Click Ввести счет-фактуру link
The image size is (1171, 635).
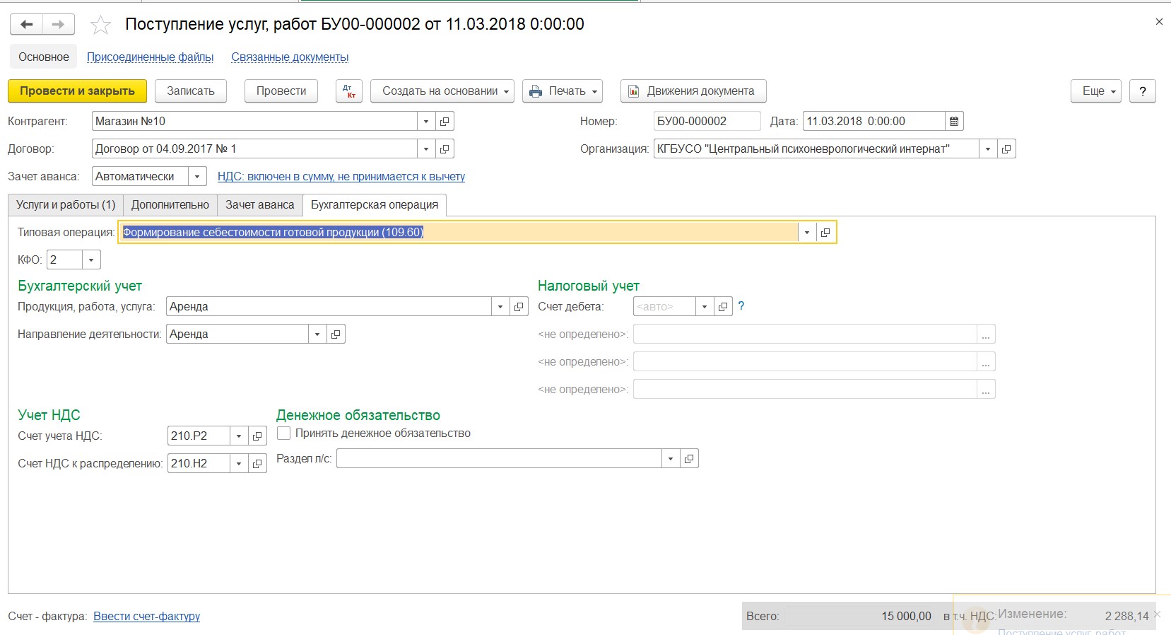point(147,617)
